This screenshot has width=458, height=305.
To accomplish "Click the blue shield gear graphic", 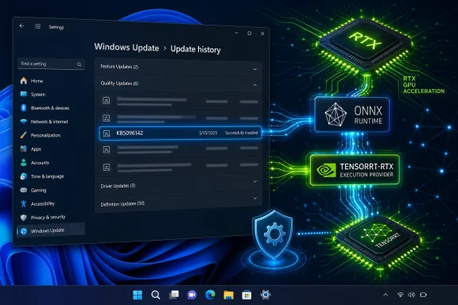I will [274, 234].
